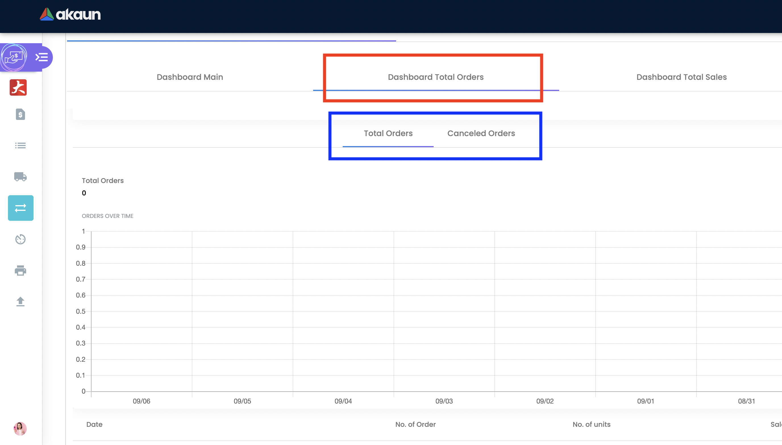Screen dimensions: 782x445
Task: Click the upload arrow sidebar icon
Action: (20, 302)
